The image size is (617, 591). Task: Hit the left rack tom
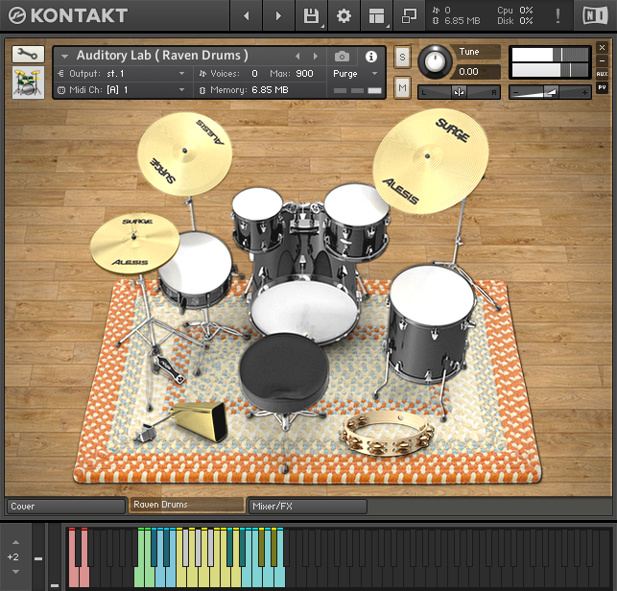(257, 201)
